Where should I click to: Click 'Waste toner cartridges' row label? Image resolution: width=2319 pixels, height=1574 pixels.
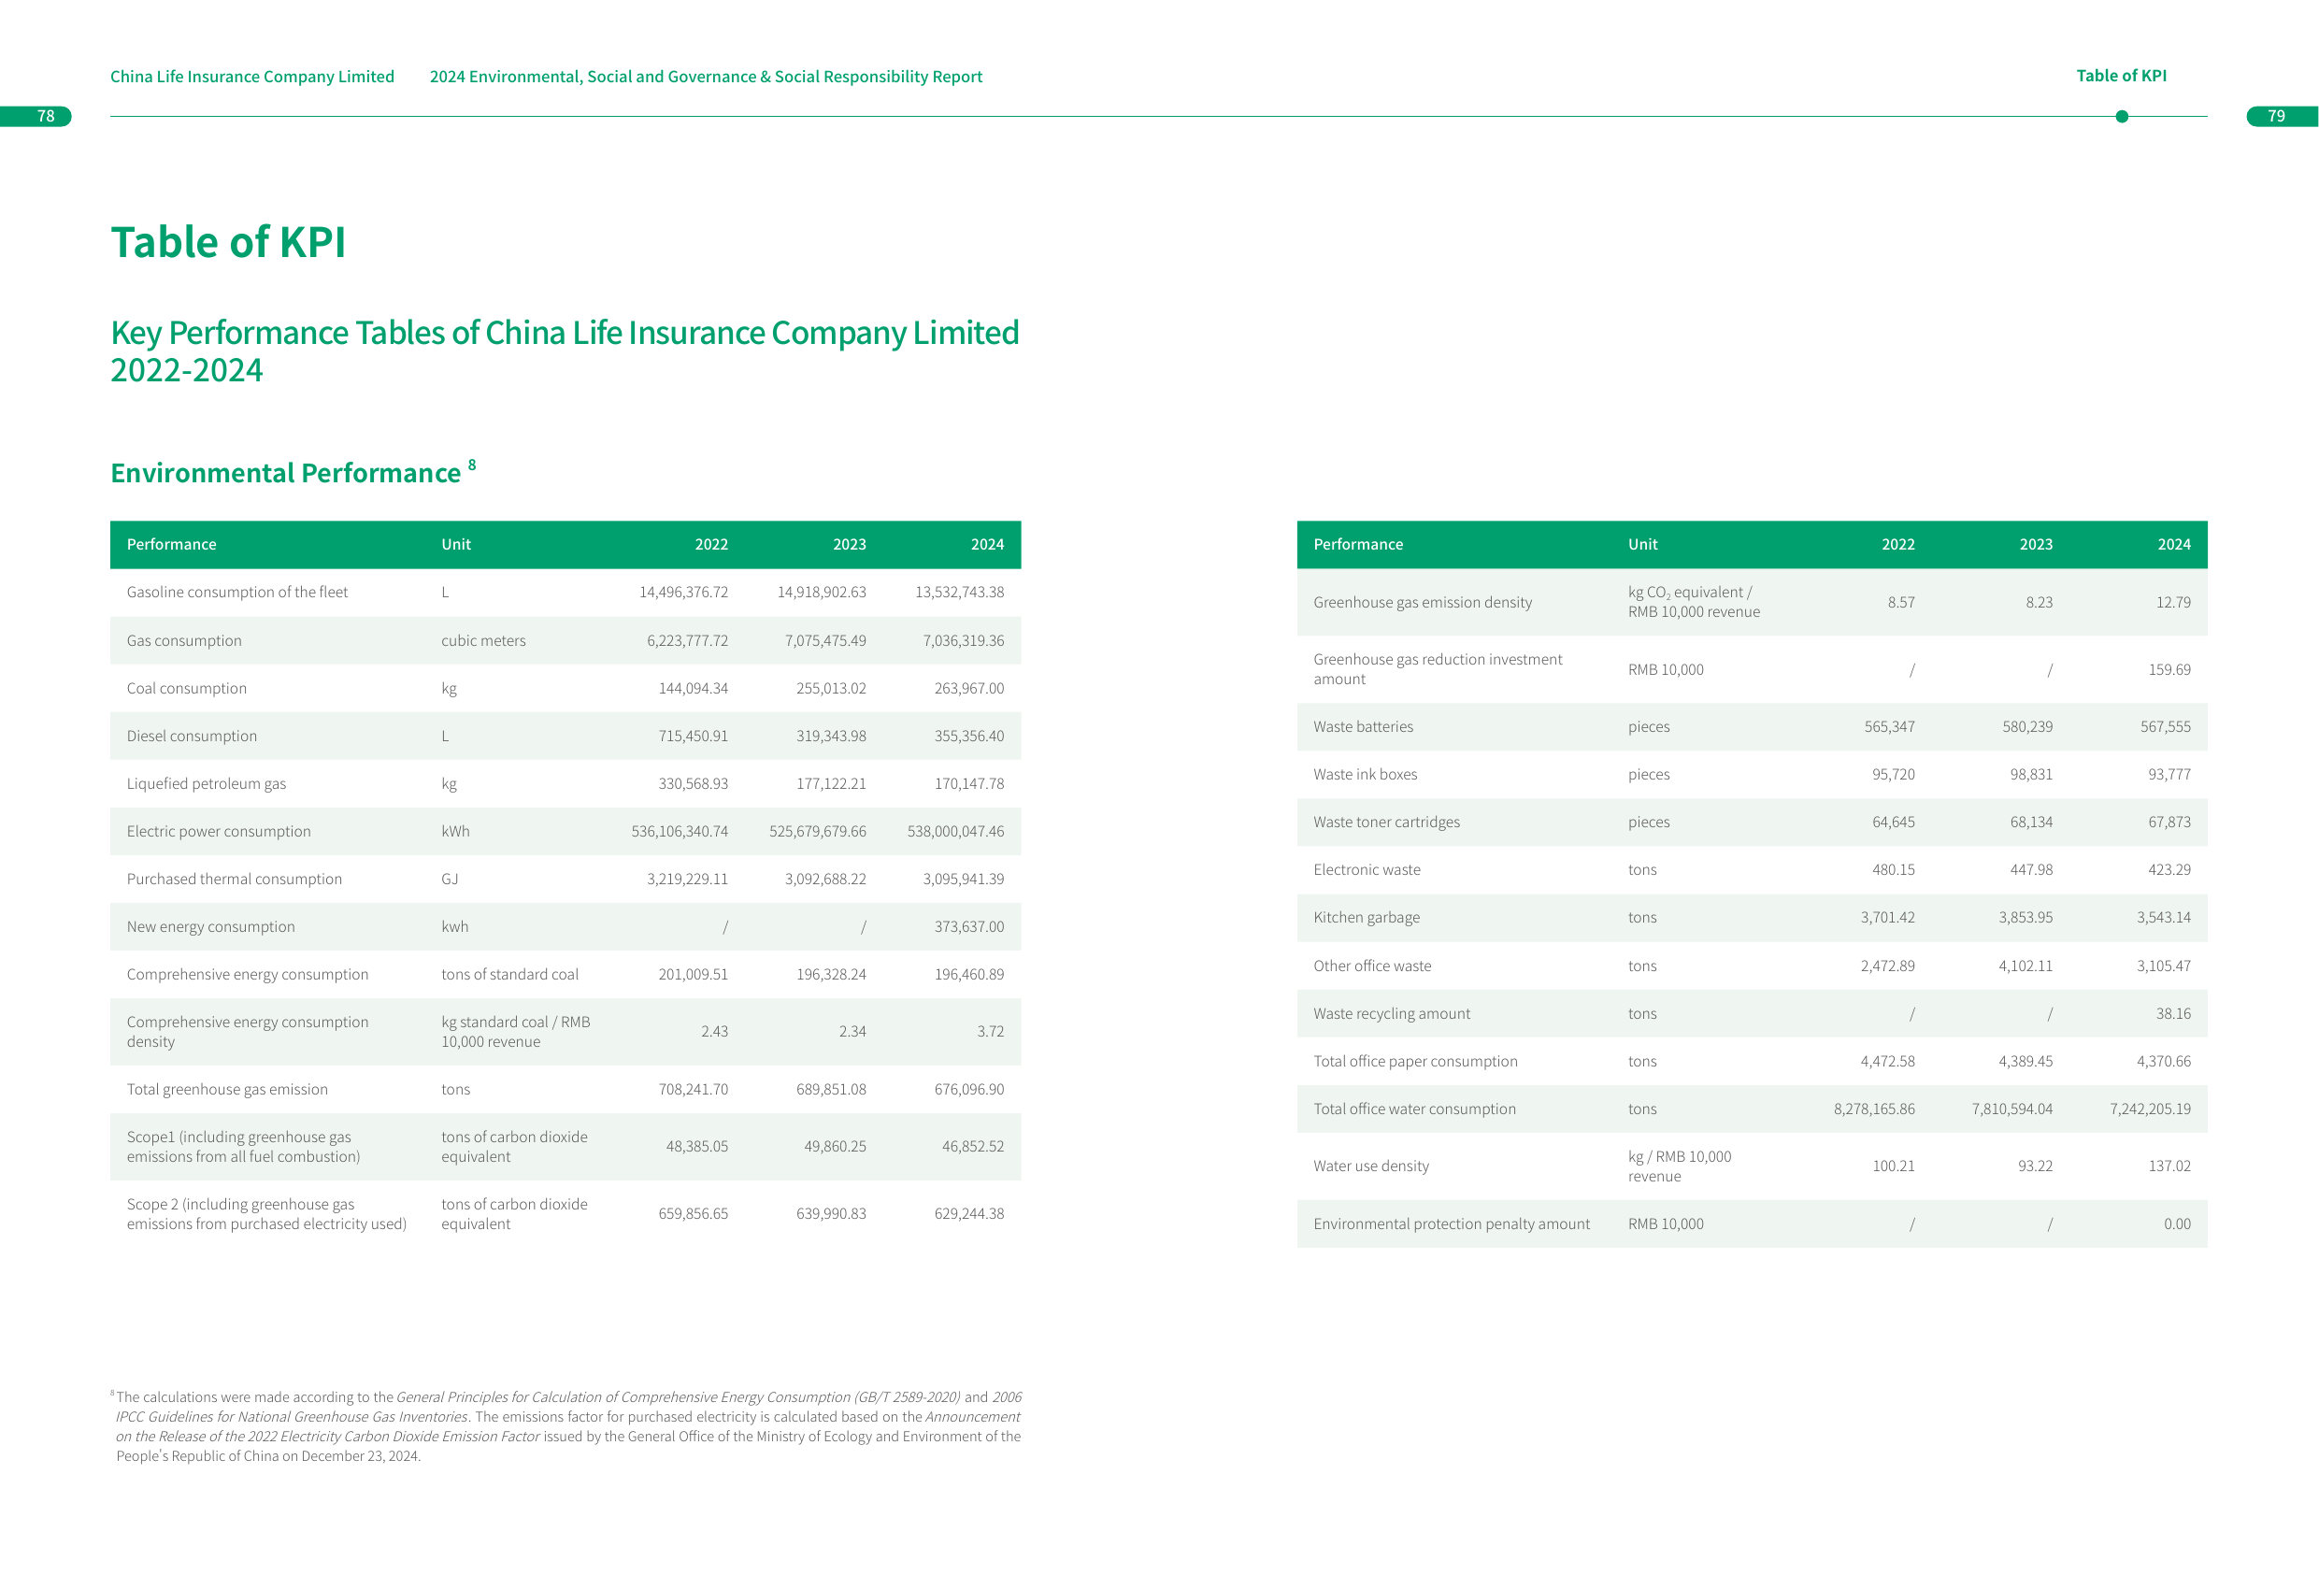[1386, 823]
